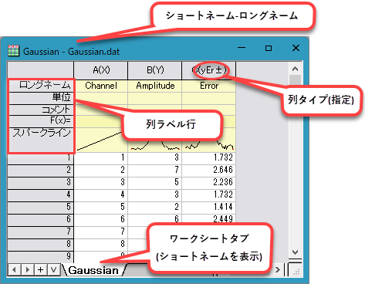Click the vertical scrollbar up arrow
Viewport: 365px width, 284px height.
tap(295, 69)
